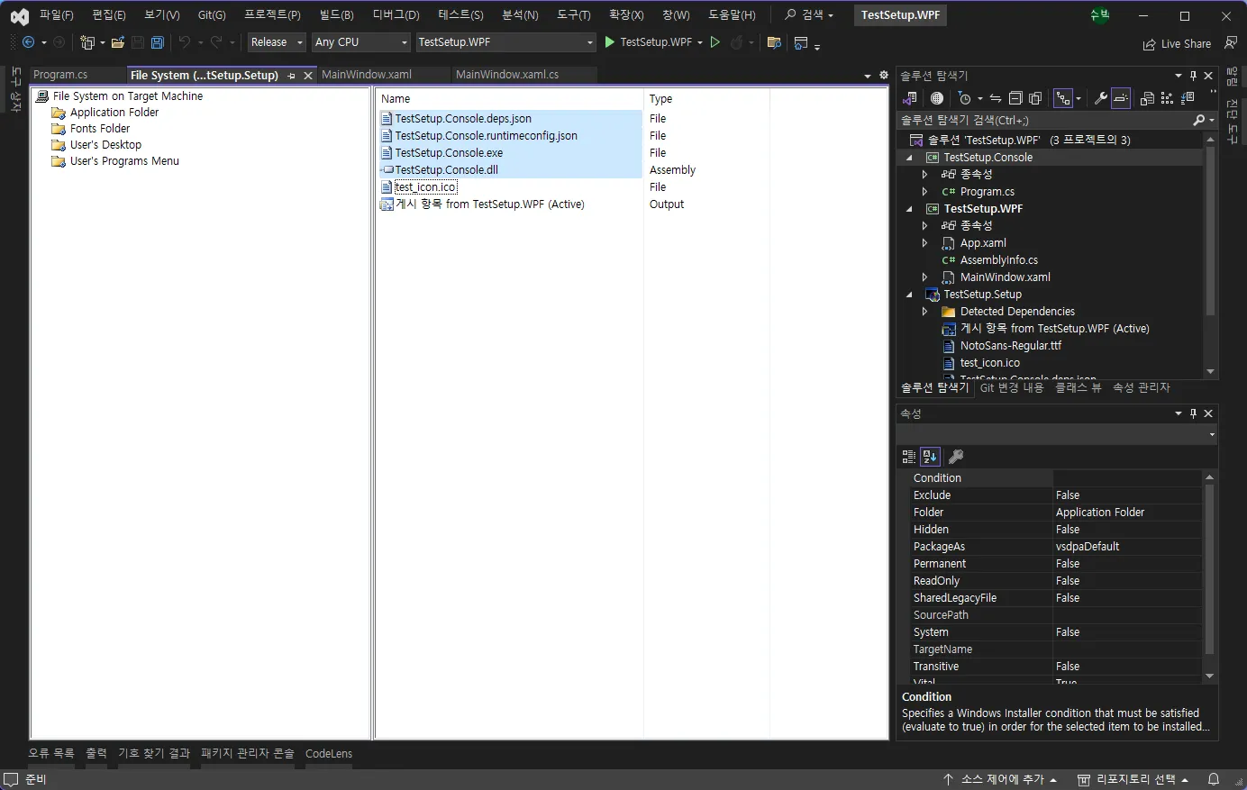Expand the MainWindow.xaml tree node
The image size is (1247, 790).
[924, 277]
